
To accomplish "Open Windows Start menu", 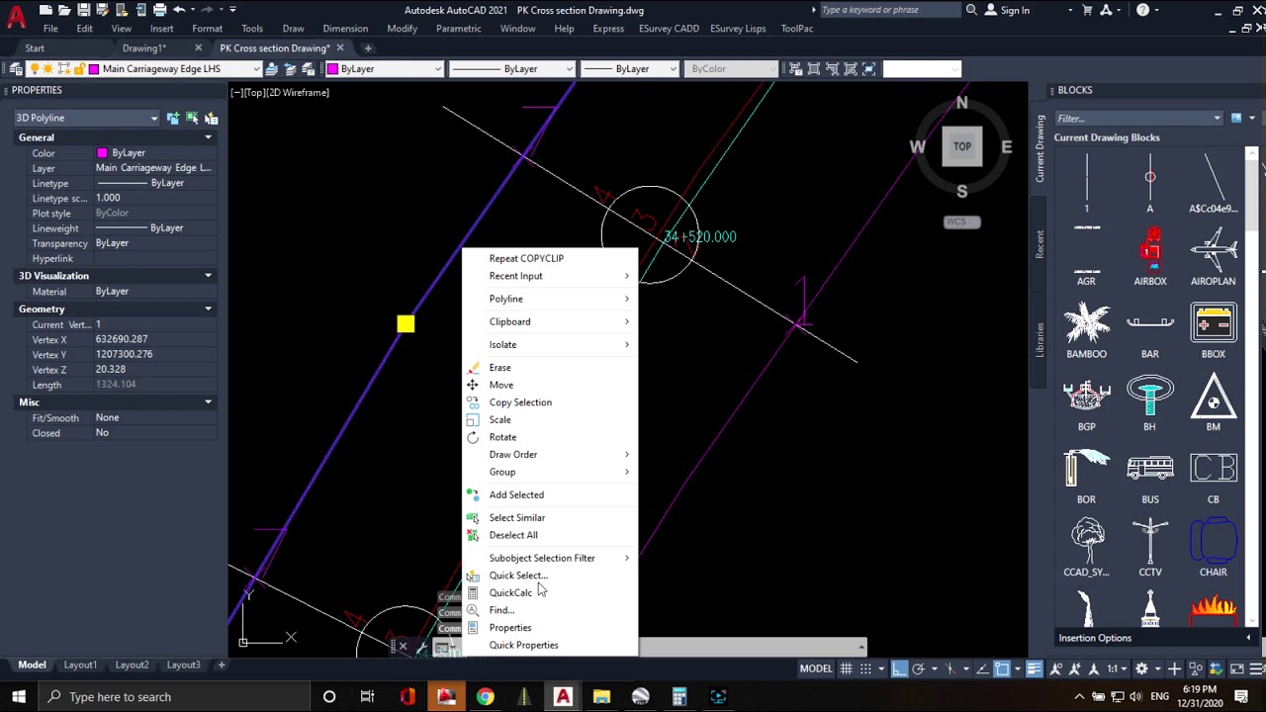I will click(19, 696).
